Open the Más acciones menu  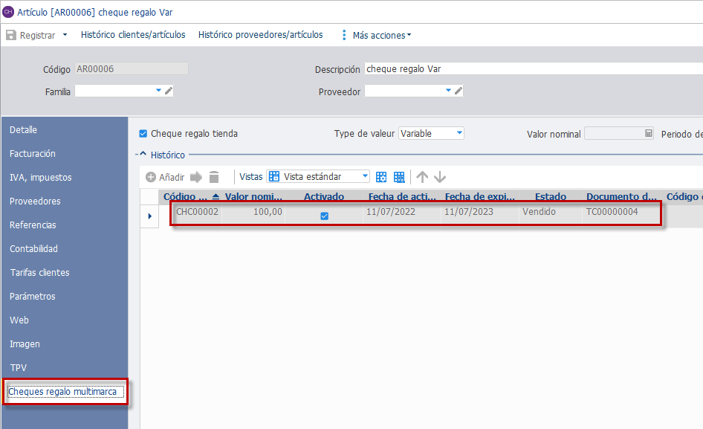(x=381, y=36)
